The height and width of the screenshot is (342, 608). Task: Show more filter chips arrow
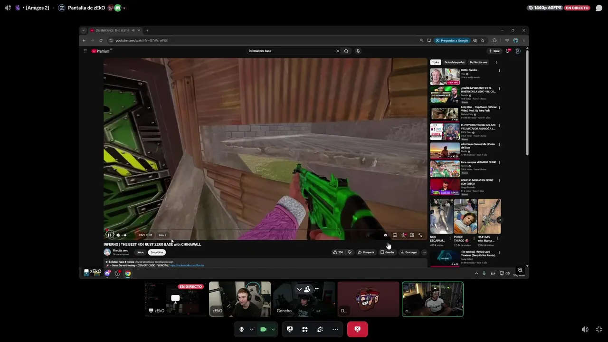(496, 62)
